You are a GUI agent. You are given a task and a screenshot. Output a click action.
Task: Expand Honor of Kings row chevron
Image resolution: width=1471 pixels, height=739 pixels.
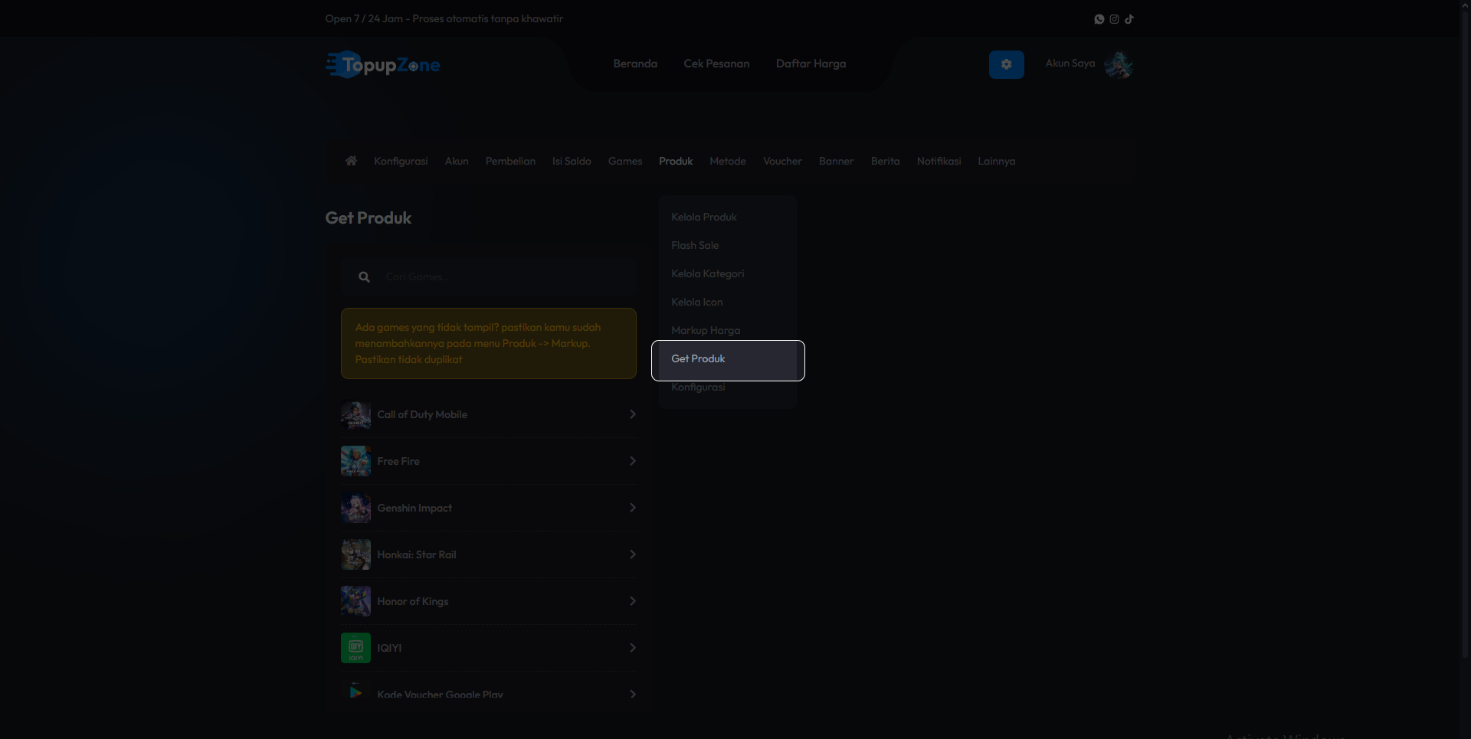[x=632, y=601]
